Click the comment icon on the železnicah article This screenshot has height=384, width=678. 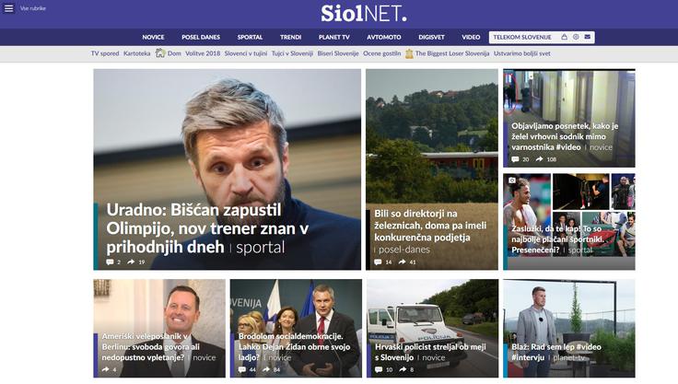[x=378, y=262]
